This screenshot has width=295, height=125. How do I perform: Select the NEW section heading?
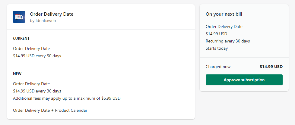pos(17,74)
